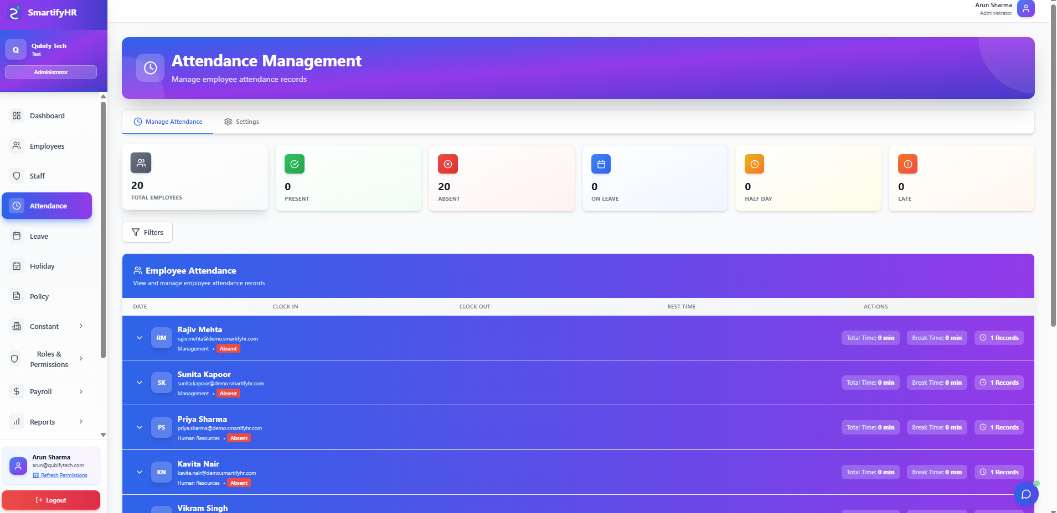Open the Dashboard from the sidebar

pyautogui.click(x=47, y=116)
